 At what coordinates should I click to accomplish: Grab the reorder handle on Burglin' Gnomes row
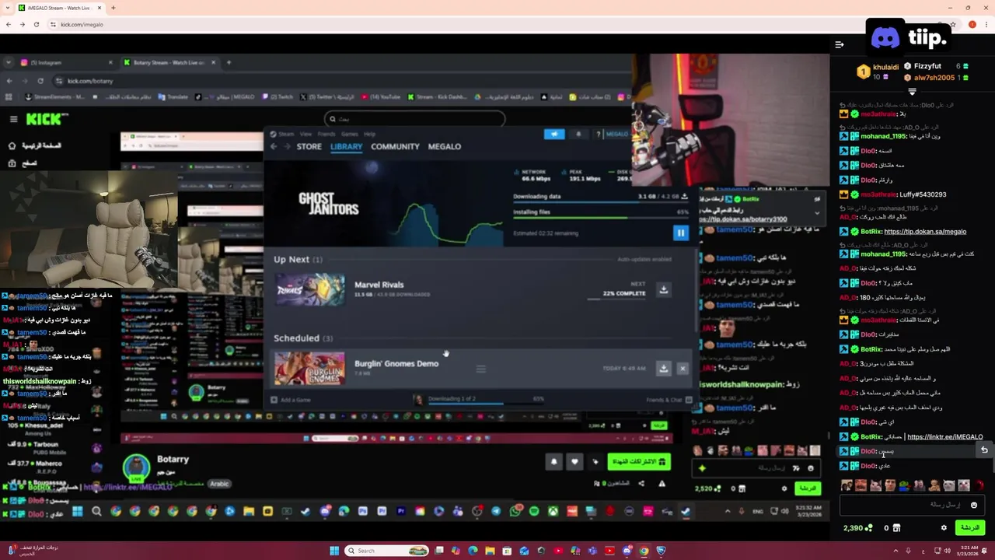pos(480,369)
